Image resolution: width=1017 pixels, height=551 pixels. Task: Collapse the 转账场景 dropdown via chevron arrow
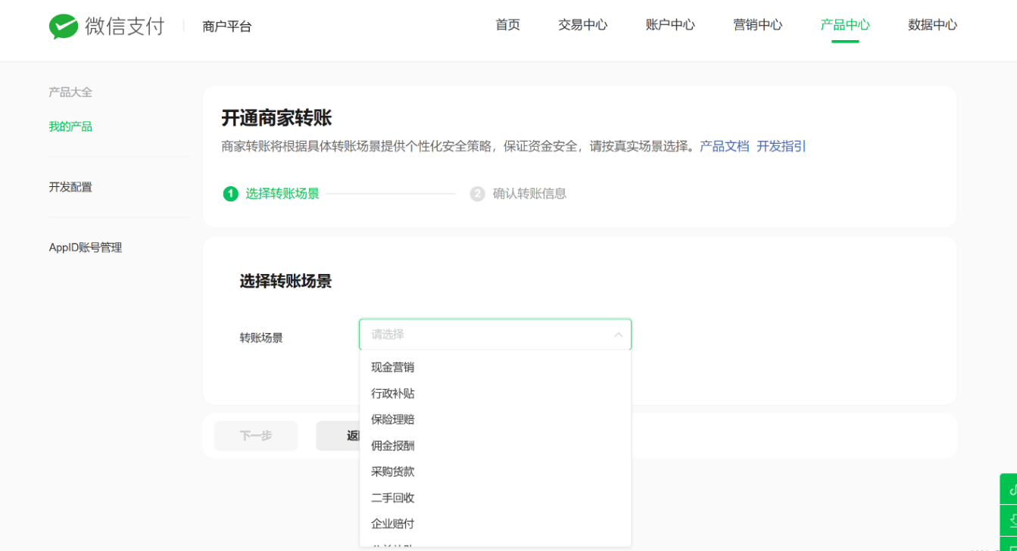618,335
